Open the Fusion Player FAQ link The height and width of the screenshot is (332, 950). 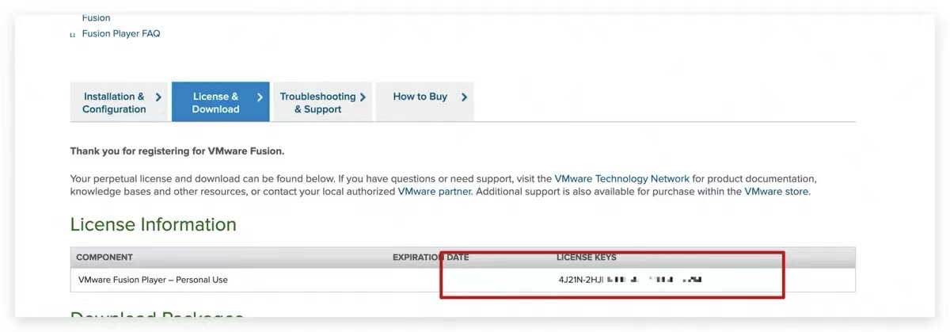(x=121, y=33)
